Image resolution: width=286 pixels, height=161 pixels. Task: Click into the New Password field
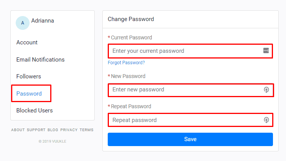point(184,90)
